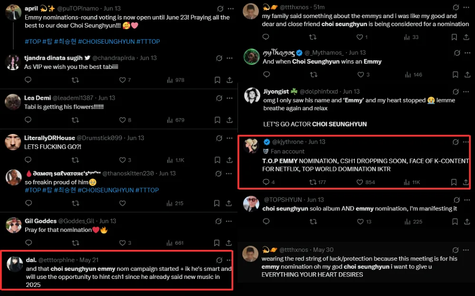
Task: Click Grok icon on Lea Demi's tweet
Action: (x=219, y=98)
